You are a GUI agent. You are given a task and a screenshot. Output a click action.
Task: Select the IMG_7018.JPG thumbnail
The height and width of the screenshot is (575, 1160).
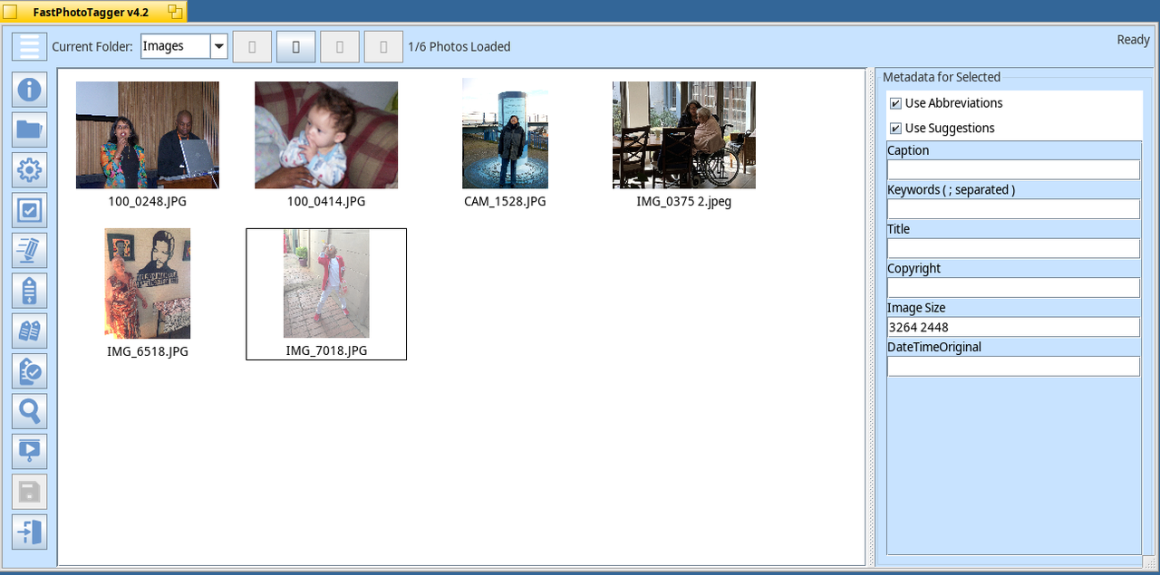tap(326, 283)
